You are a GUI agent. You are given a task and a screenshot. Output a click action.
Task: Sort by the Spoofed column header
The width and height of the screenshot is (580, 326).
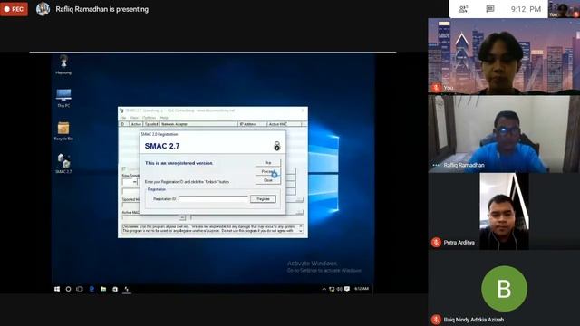click(151, 124)
